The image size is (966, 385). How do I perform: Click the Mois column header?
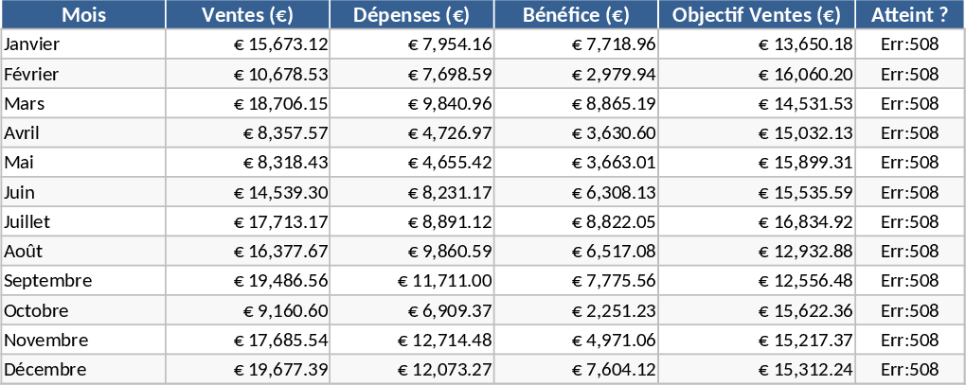(x=83, y=15)
